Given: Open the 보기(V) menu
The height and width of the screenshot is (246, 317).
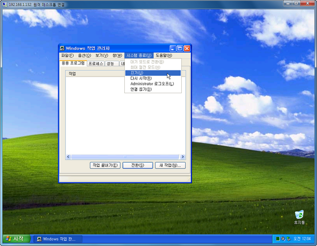Looking at the screenshot, I should point(102,56).
